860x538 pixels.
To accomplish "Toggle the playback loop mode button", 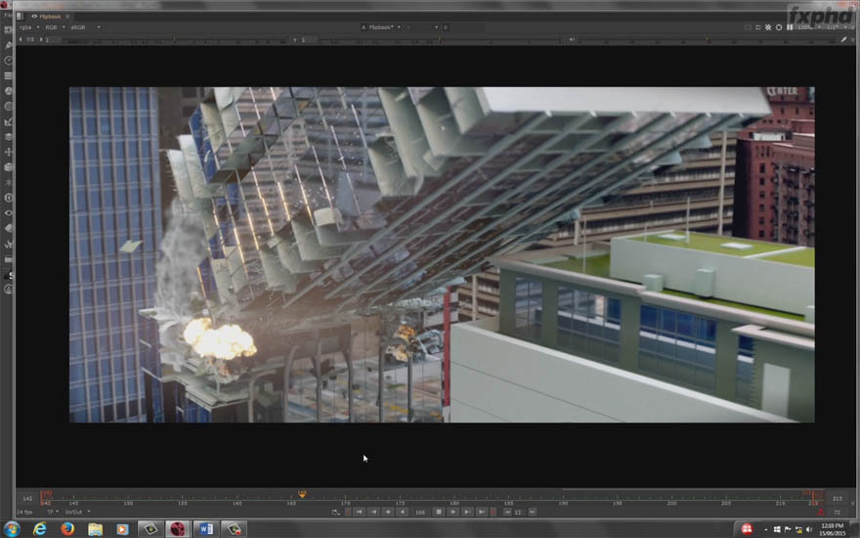I will (x=335, y=513).
